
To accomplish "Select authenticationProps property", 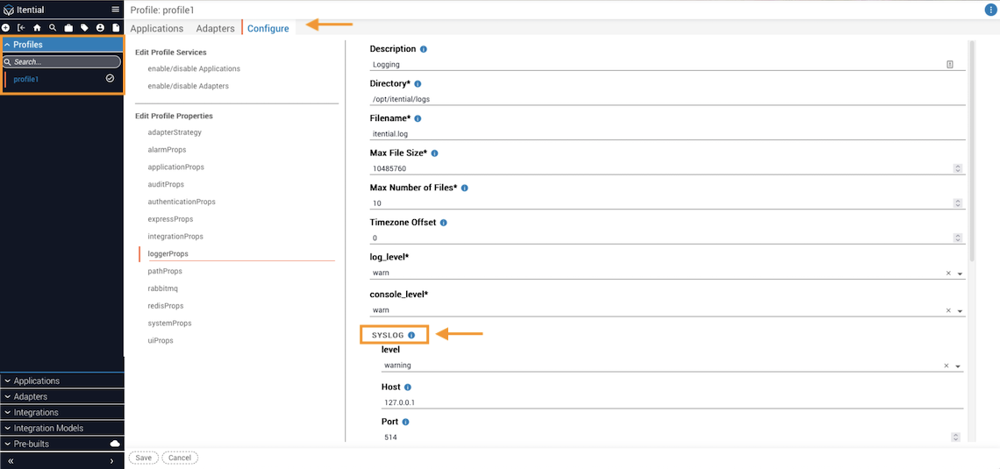I will [x=182, y=202].
